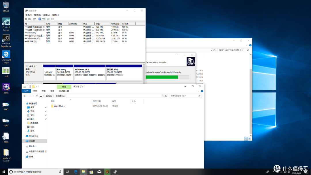Select Recovery 542 MB partition block
Screen dimensions: 311x175
pyautogui.click(x=65, y=72)
